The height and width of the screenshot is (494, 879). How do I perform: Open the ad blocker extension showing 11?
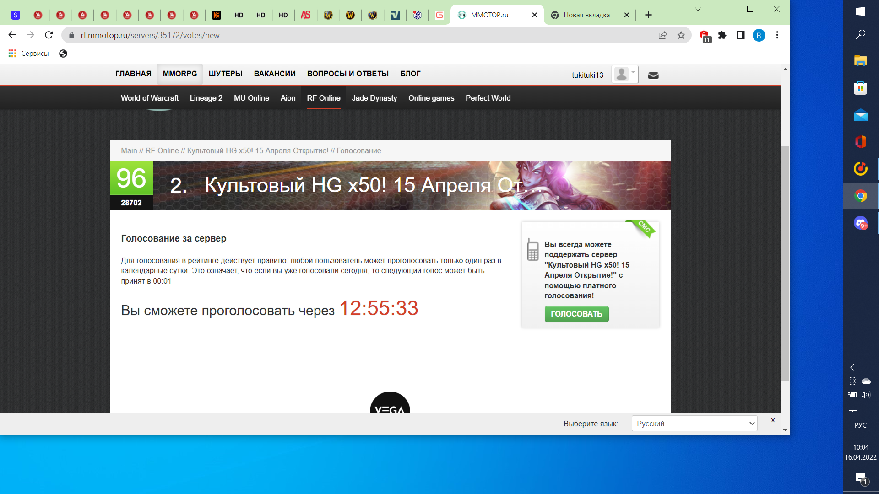click(x=705, y=36)
